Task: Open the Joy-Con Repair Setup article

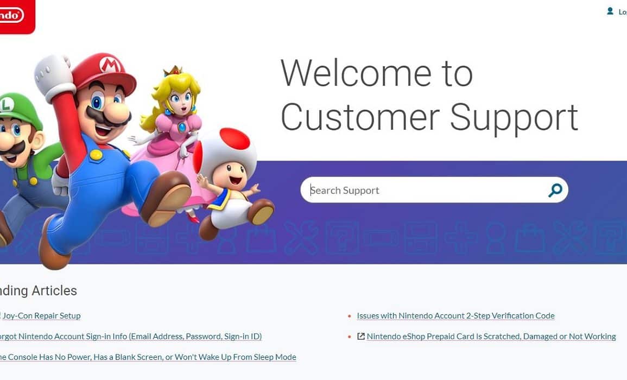Action: click(x=40, y=315)
